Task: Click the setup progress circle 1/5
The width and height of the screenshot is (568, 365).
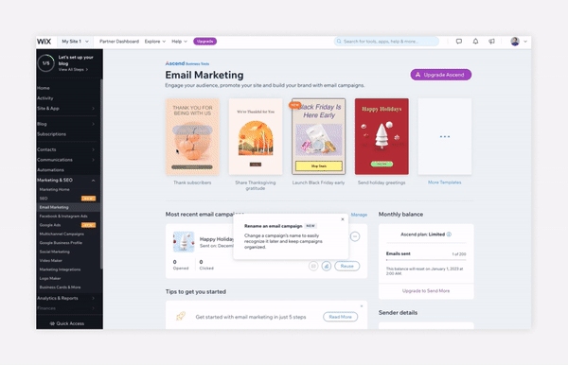Action: tap(46, 63)
